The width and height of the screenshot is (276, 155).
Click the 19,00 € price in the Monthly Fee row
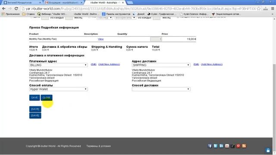coord(191,39)
